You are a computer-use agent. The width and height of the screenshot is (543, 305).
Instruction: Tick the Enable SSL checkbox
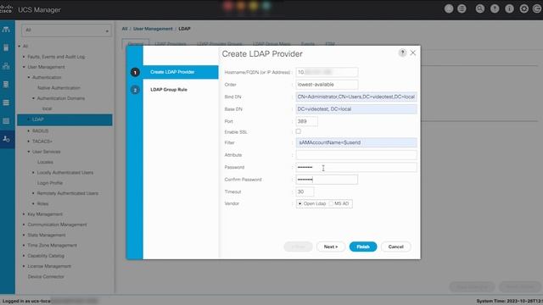click(298, 131)
